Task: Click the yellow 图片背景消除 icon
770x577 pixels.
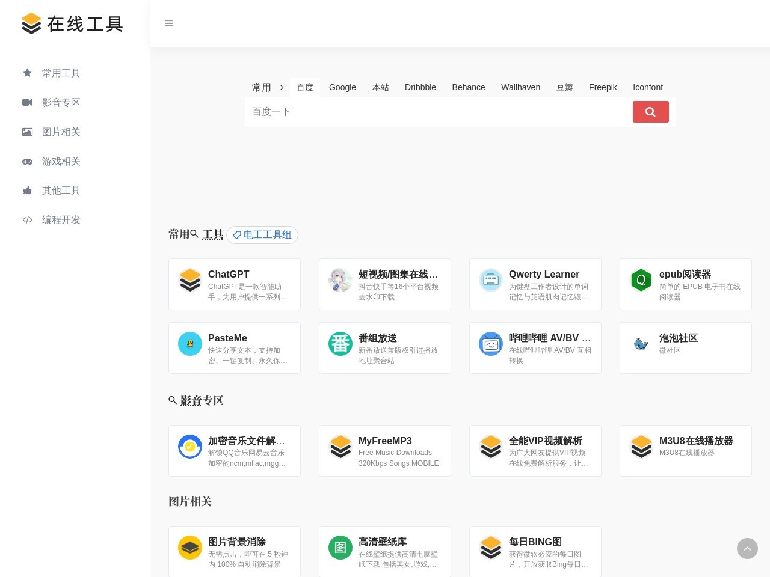Action: click(190, 548)
